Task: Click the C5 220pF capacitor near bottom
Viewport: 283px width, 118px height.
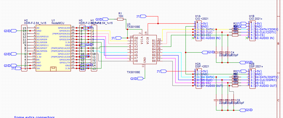Action: coord(216,100)
